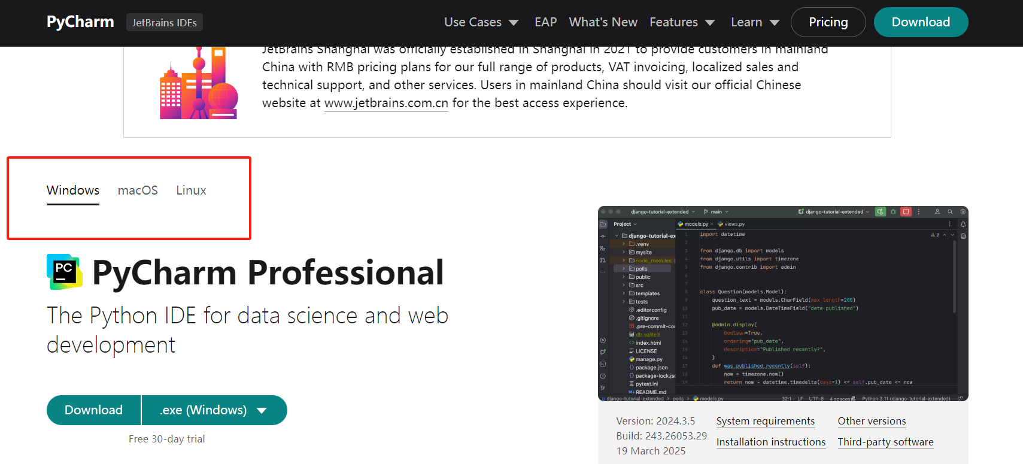Screen dimensions: 1023x464
Task: Click the user account icon in the IDE screenshot
Action: tap(937, 211)
